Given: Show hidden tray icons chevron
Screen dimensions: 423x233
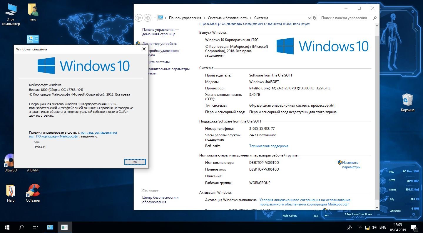Looking at the screenshot, I should point(360,227).
